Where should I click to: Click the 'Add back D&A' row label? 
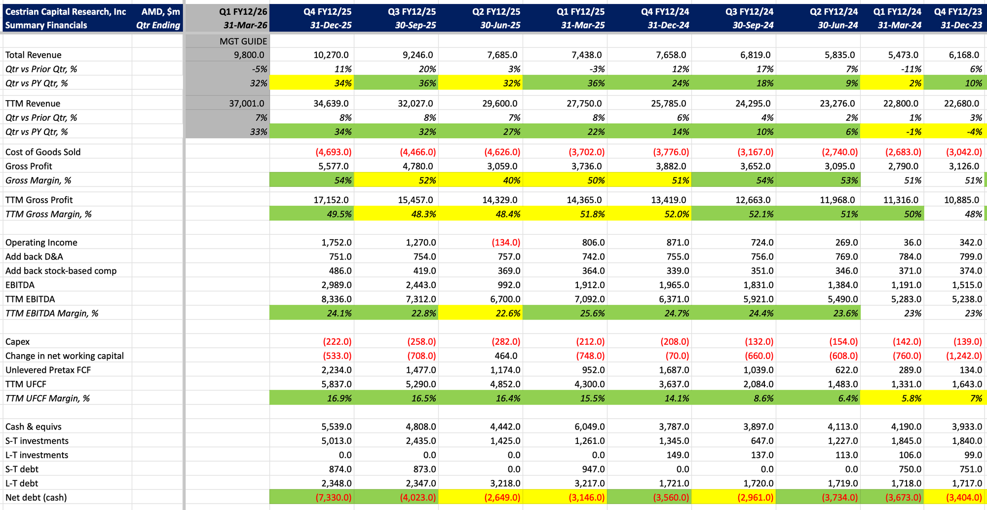coord(34,257)
